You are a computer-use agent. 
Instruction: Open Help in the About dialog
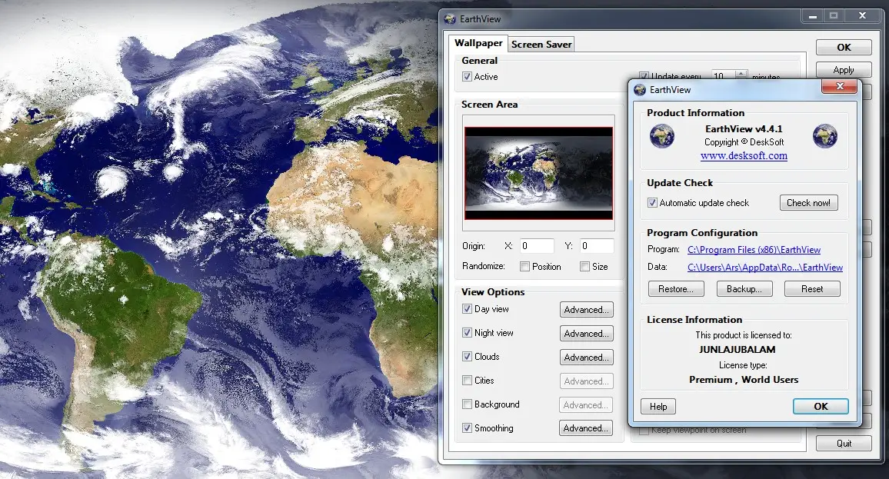(x=658, y=407)
